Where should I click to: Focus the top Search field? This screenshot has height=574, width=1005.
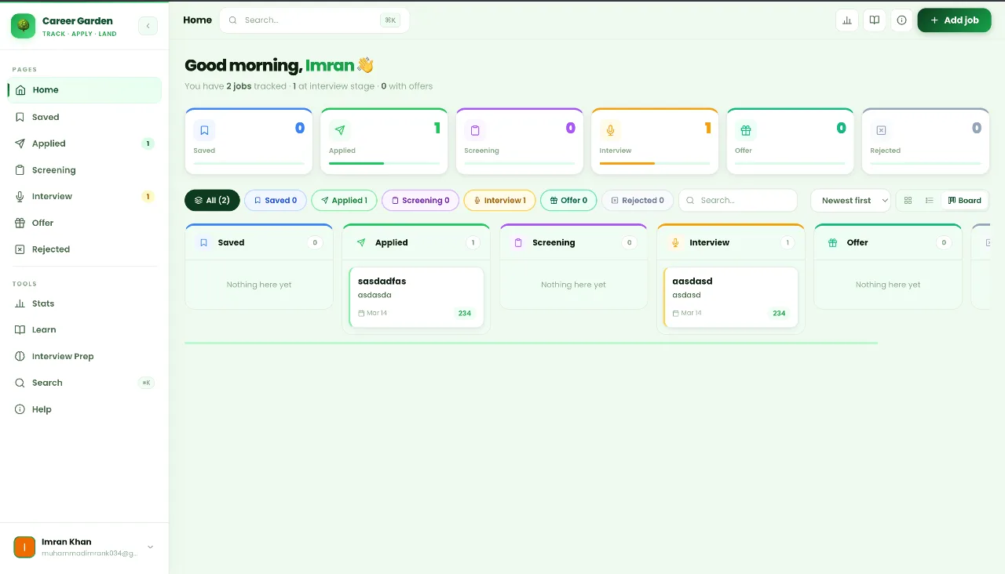[x=314, y=20]
